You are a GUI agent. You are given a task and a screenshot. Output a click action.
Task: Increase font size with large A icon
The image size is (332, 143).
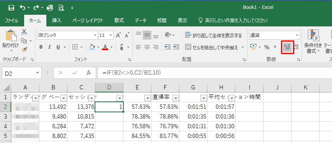coord(119,35)
